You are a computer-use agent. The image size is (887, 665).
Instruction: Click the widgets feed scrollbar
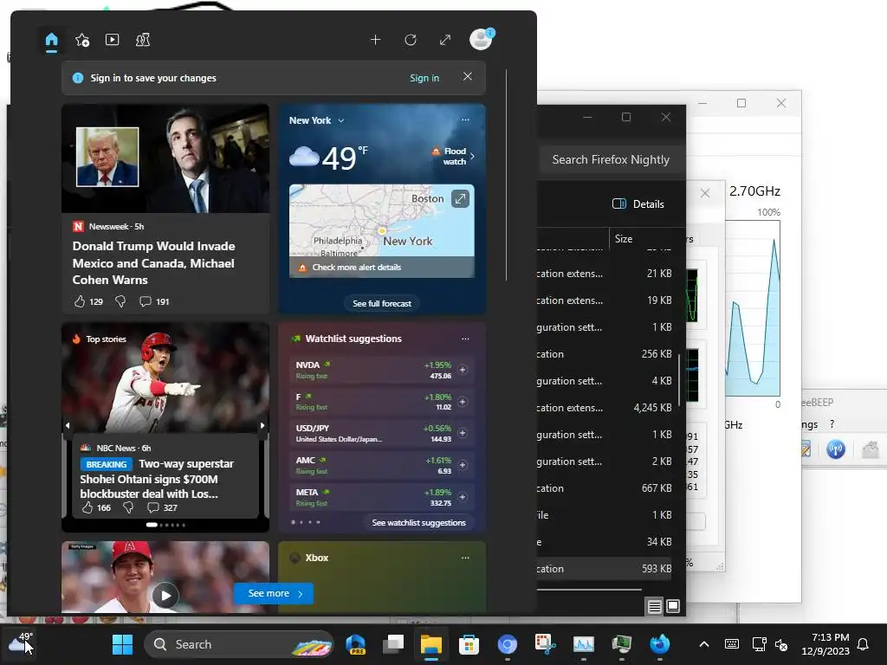click(x=506, y=175)
